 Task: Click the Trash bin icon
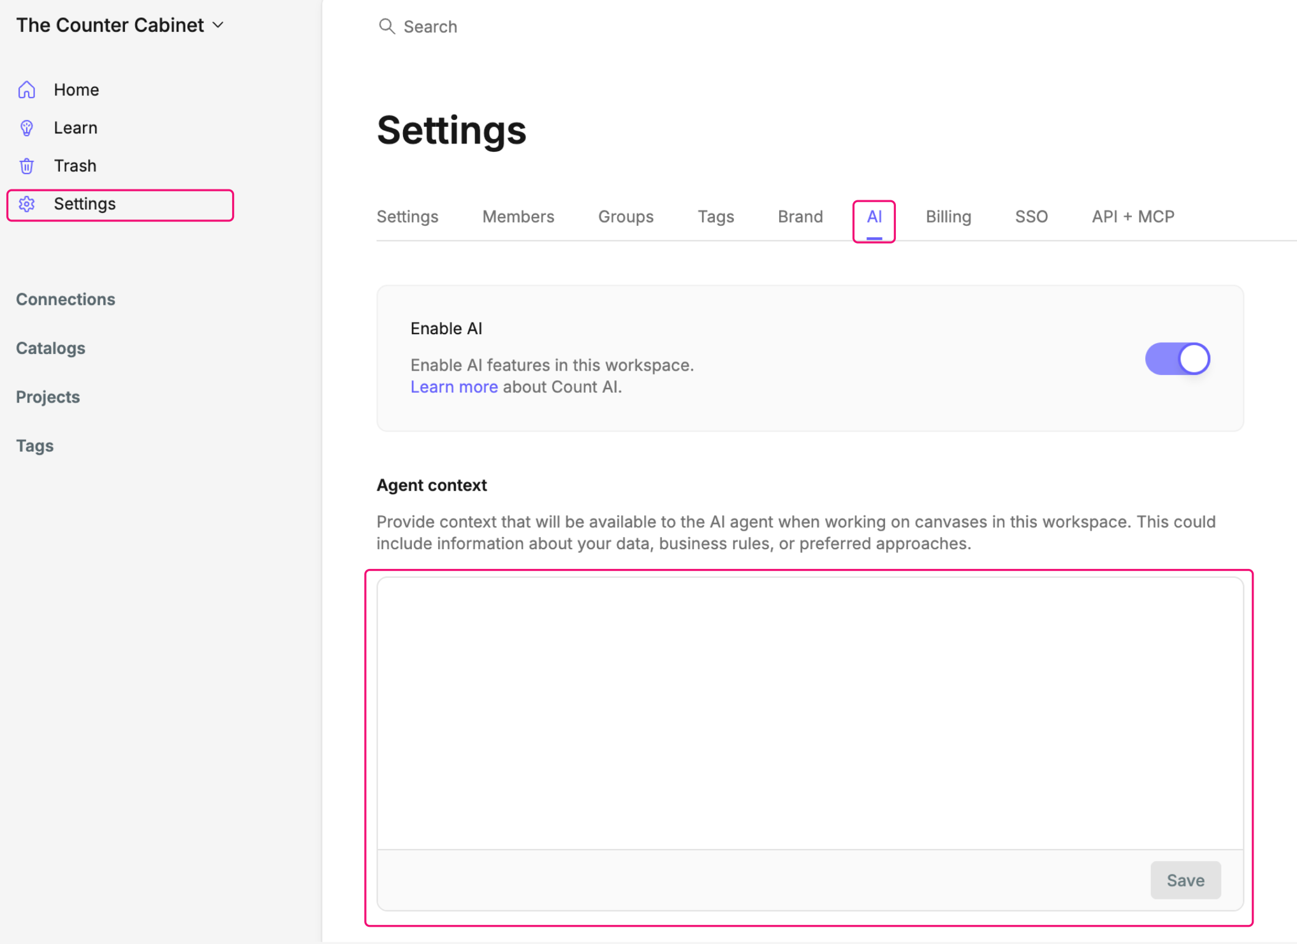(x=27, y=166)
